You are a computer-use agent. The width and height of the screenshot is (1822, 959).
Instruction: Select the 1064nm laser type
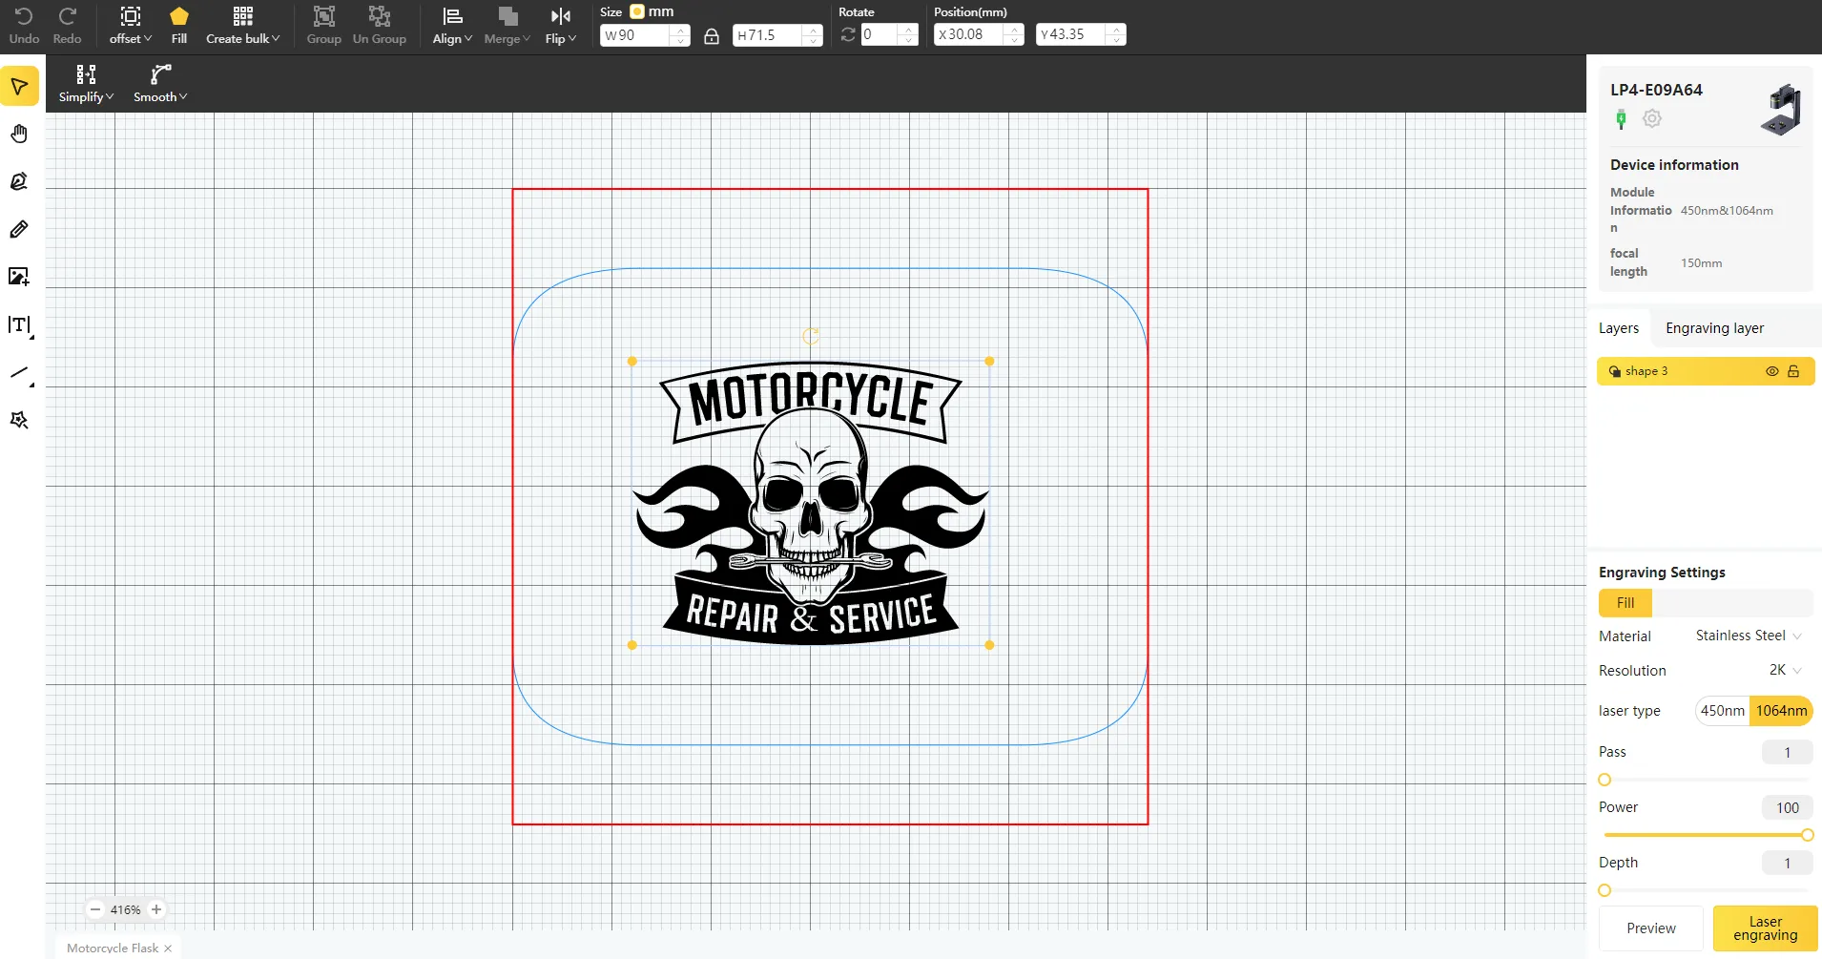(x=1781, y=711)
